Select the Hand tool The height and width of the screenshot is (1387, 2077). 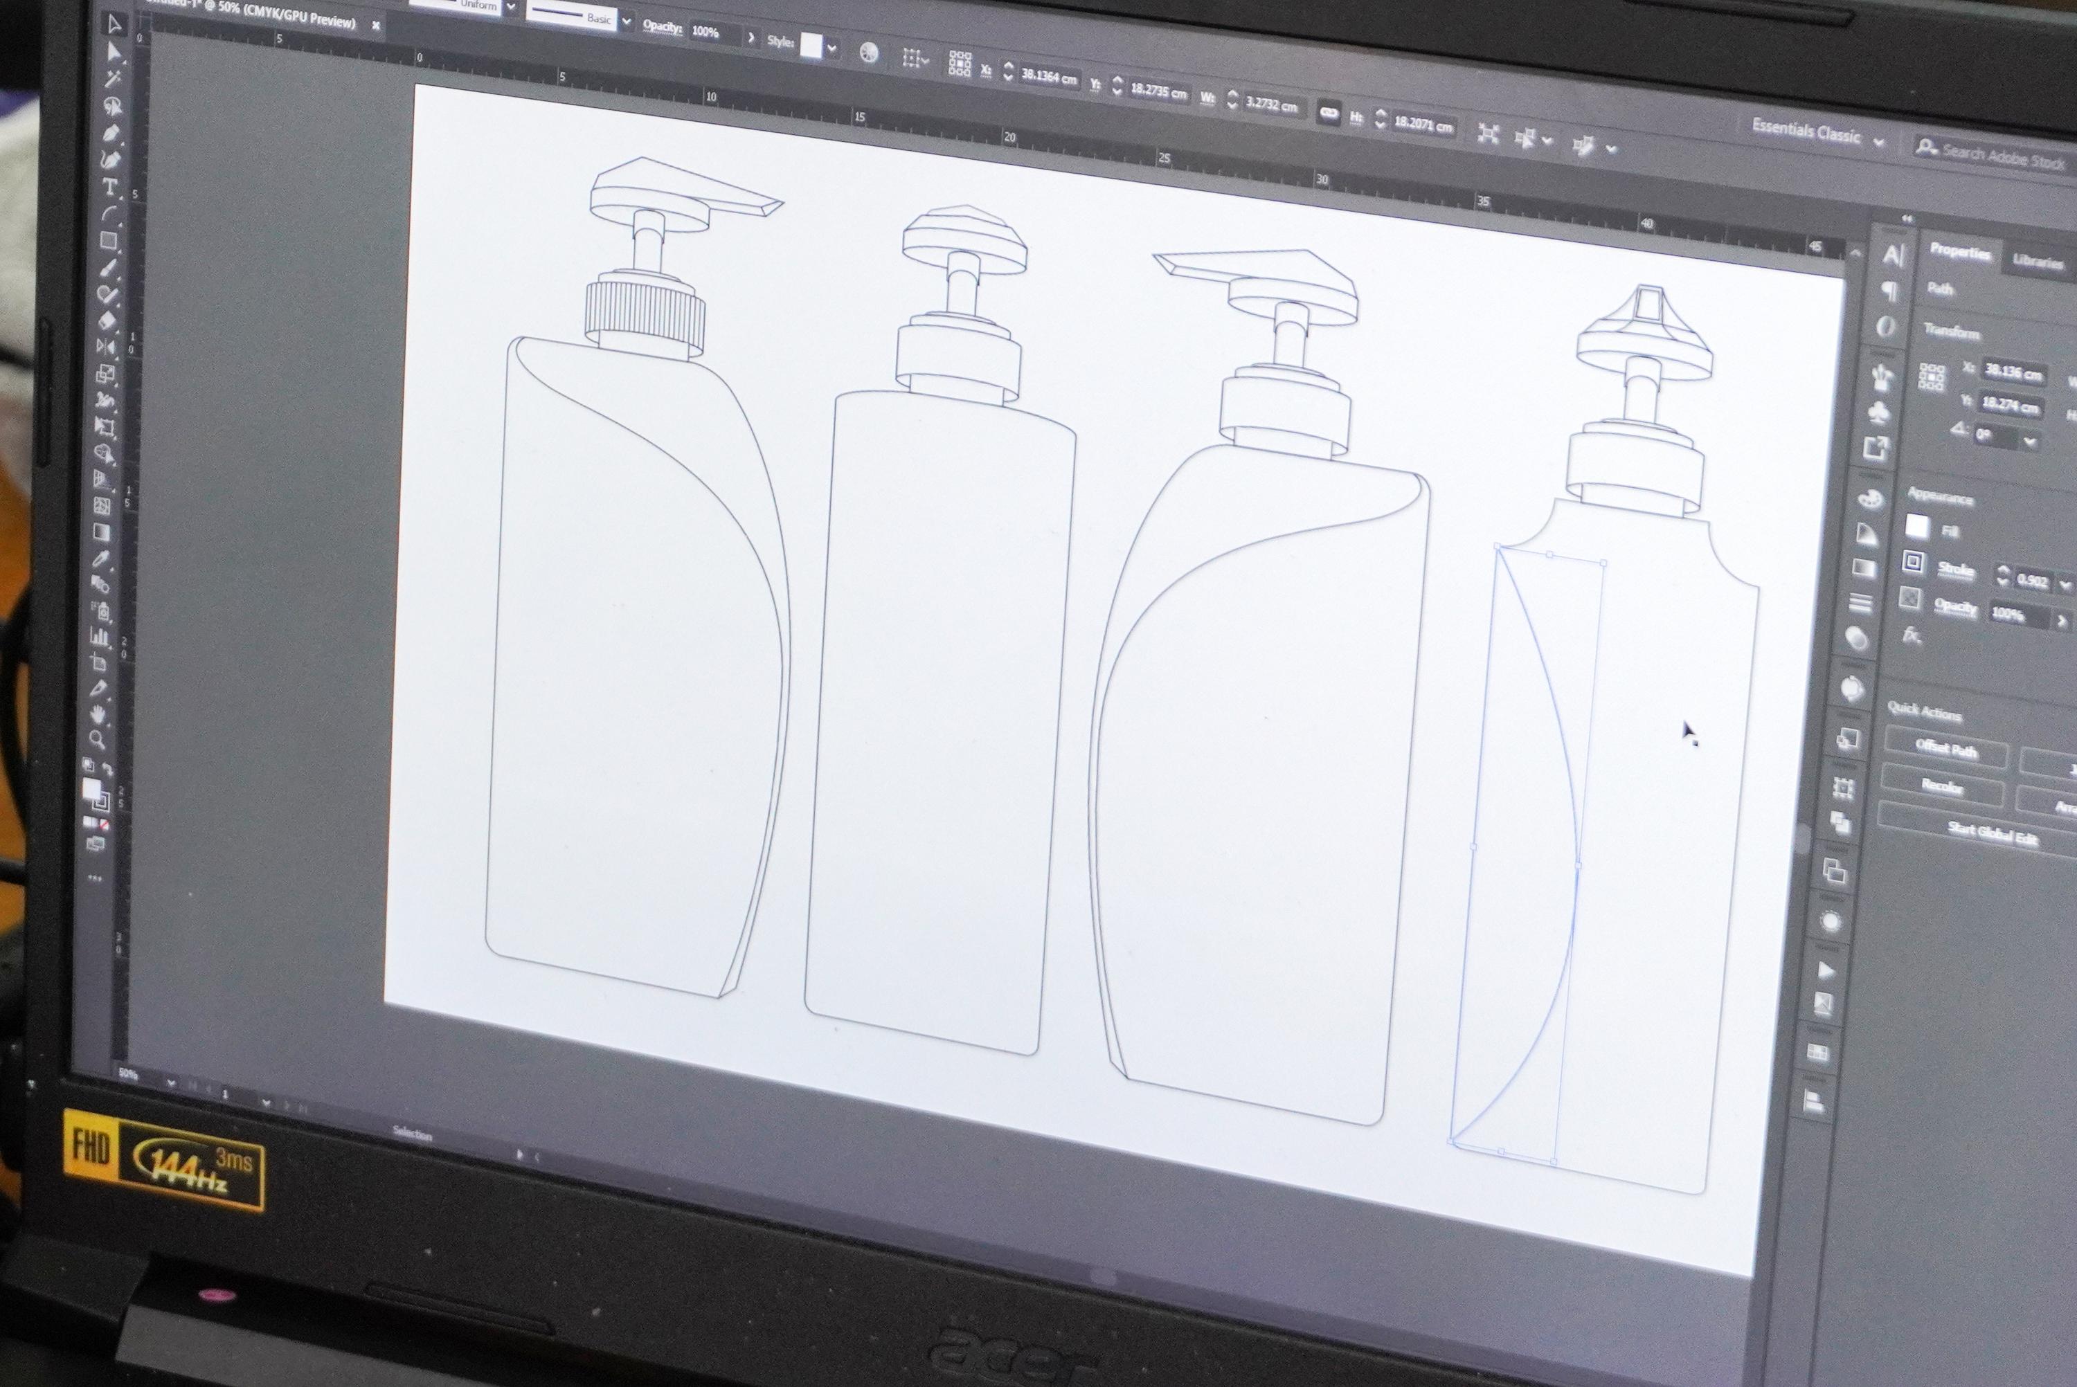click(x=98, y=713)
